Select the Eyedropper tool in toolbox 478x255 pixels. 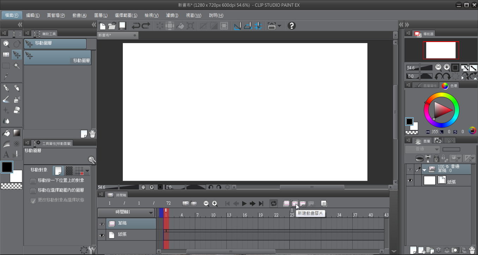[x=6, y=77]
